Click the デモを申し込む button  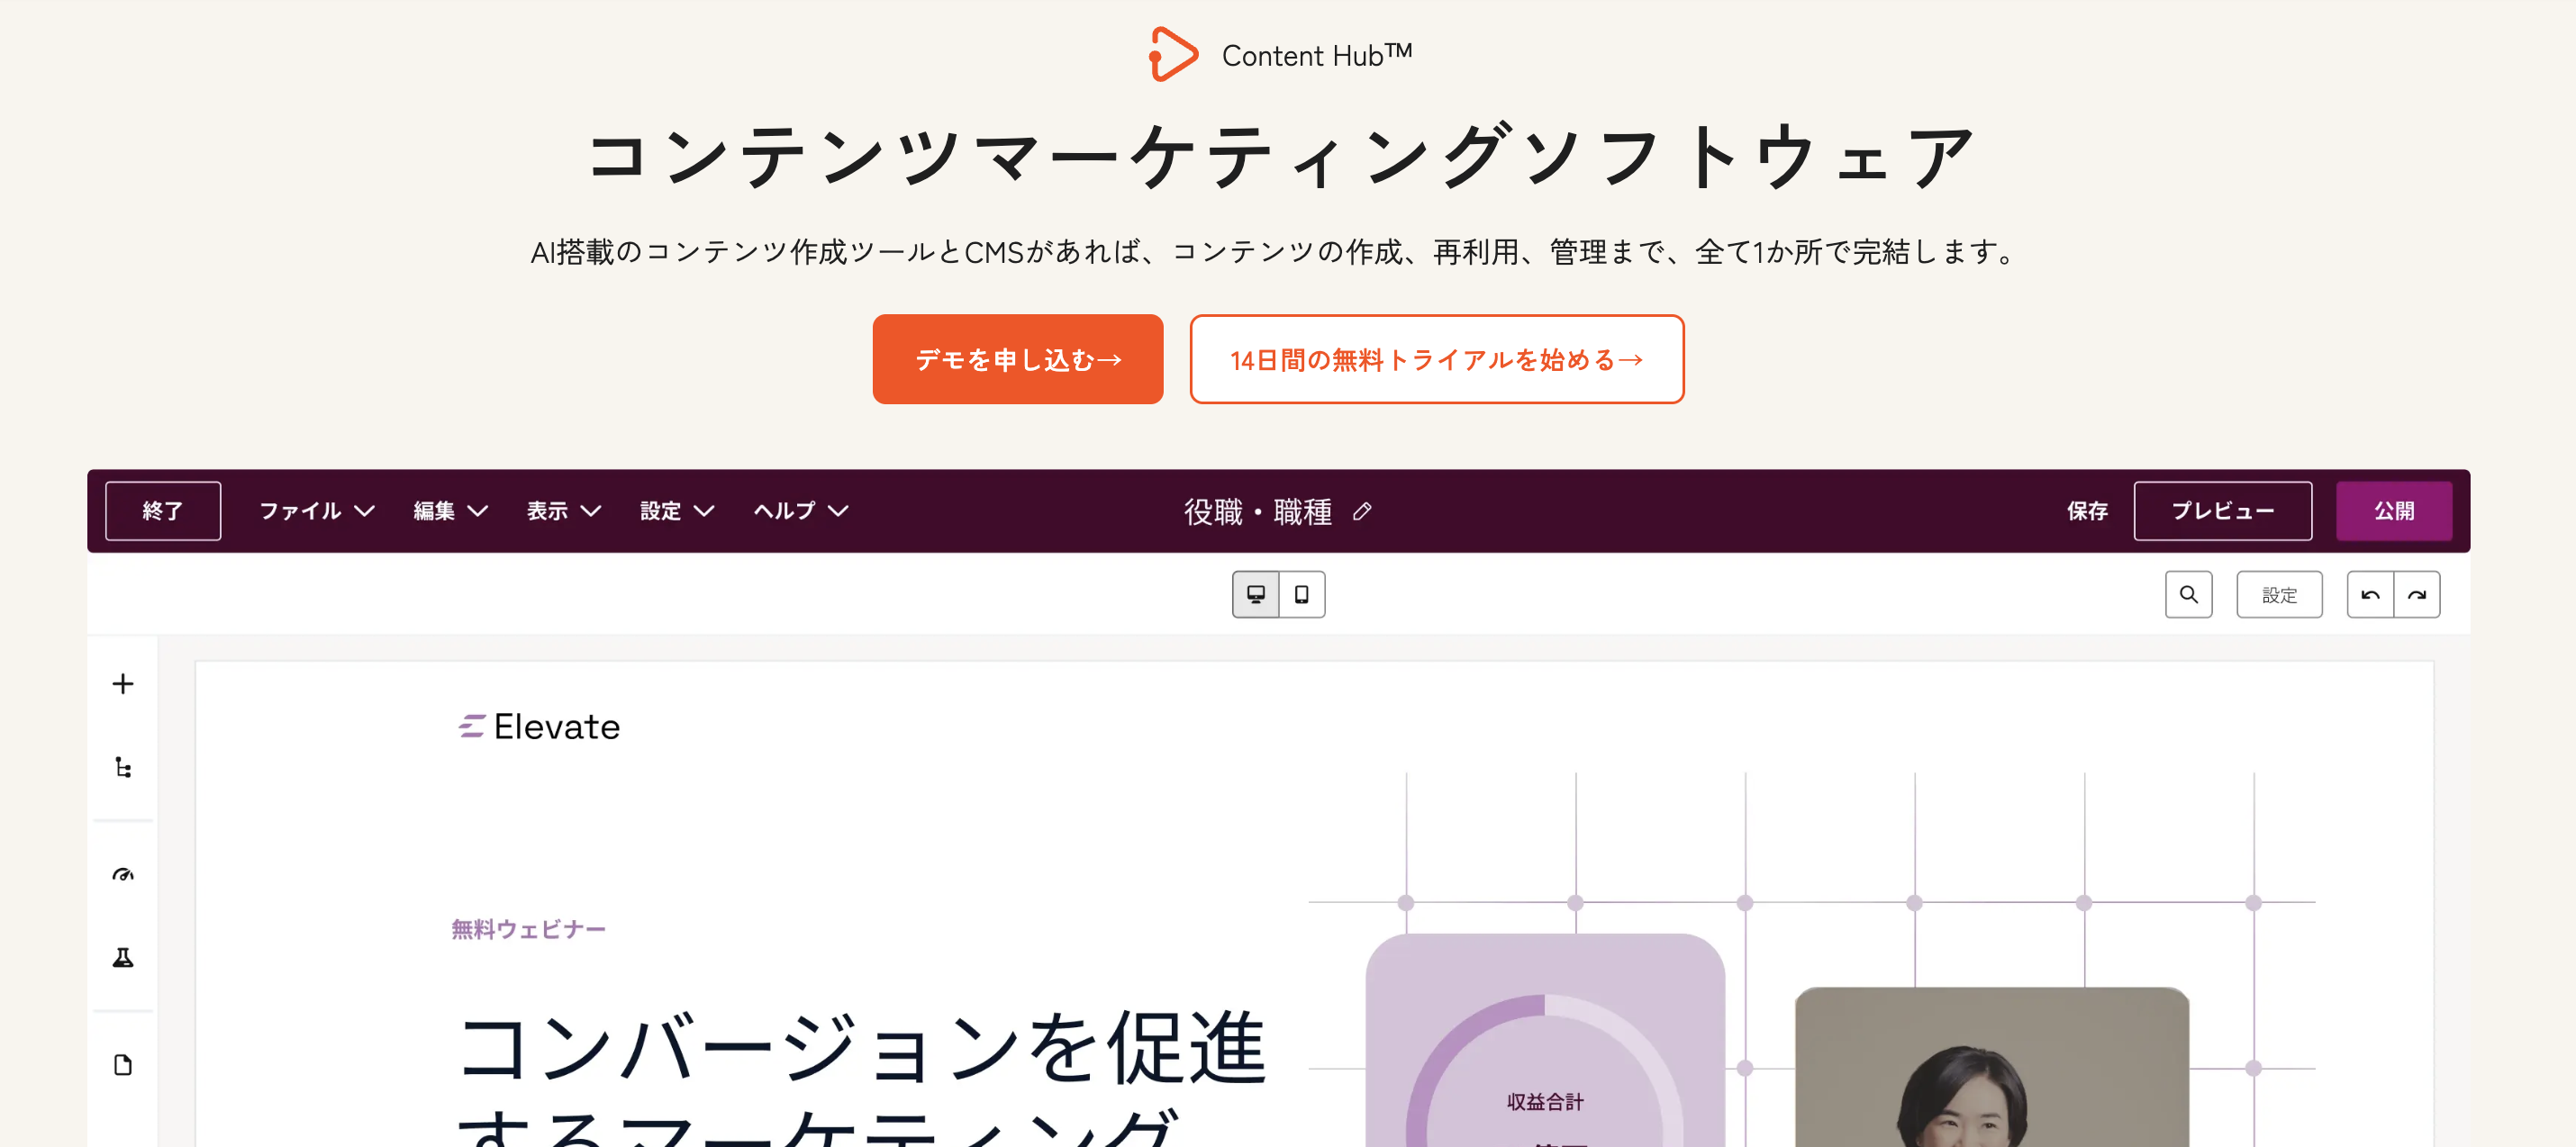point(1017,359)
